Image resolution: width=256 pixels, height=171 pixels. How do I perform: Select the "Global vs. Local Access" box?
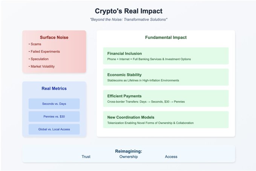point(54,129)
